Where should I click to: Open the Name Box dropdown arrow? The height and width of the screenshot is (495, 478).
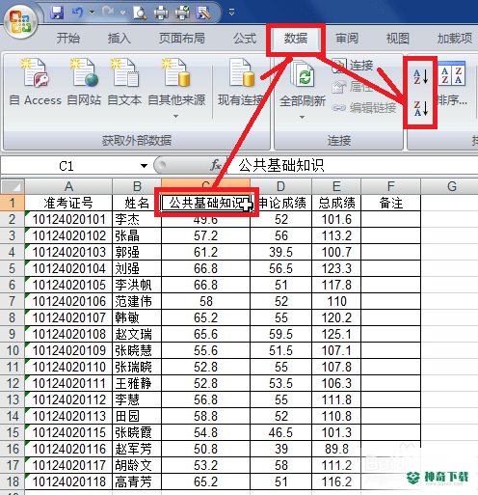tap(144, 166)
